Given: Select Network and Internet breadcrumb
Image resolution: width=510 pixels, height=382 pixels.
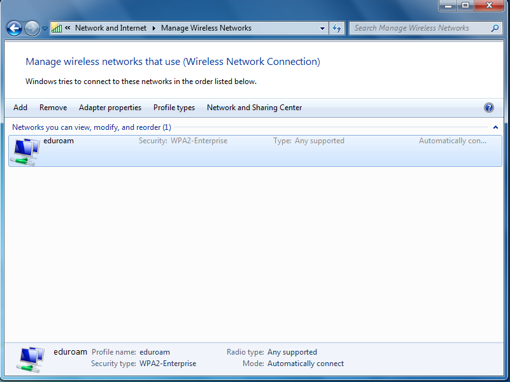Looking at the screenshot, I should [x=111, y=28].
